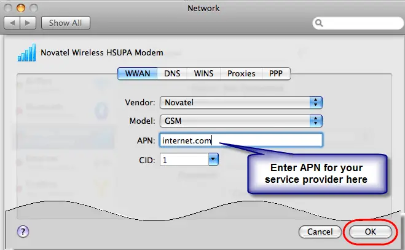
Task: Click the Cancel button
Action: pos(320,232)
